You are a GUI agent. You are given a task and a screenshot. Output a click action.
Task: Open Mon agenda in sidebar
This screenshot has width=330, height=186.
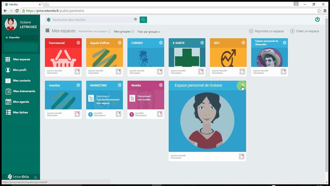[17, 102]
